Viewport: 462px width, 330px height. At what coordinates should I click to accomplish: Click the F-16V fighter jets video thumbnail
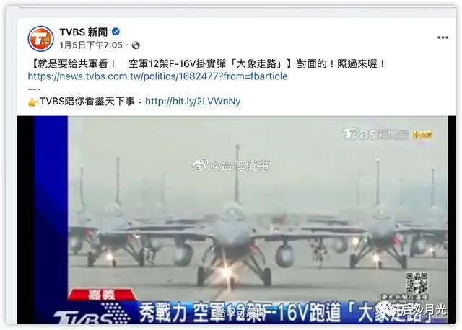(232, 220)
